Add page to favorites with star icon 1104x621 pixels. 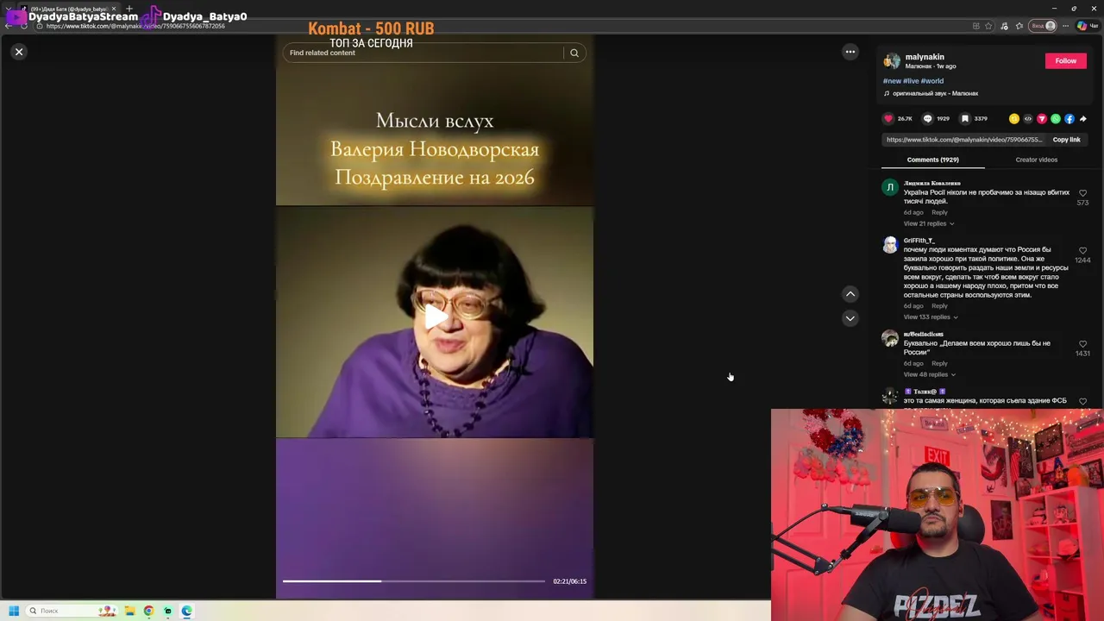click(988, 26)
